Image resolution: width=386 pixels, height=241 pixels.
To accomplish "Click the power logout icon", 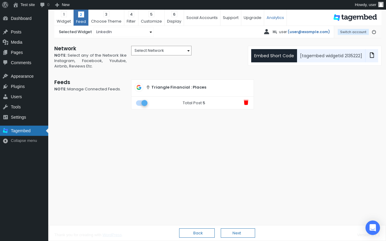I will click(374, 32).
